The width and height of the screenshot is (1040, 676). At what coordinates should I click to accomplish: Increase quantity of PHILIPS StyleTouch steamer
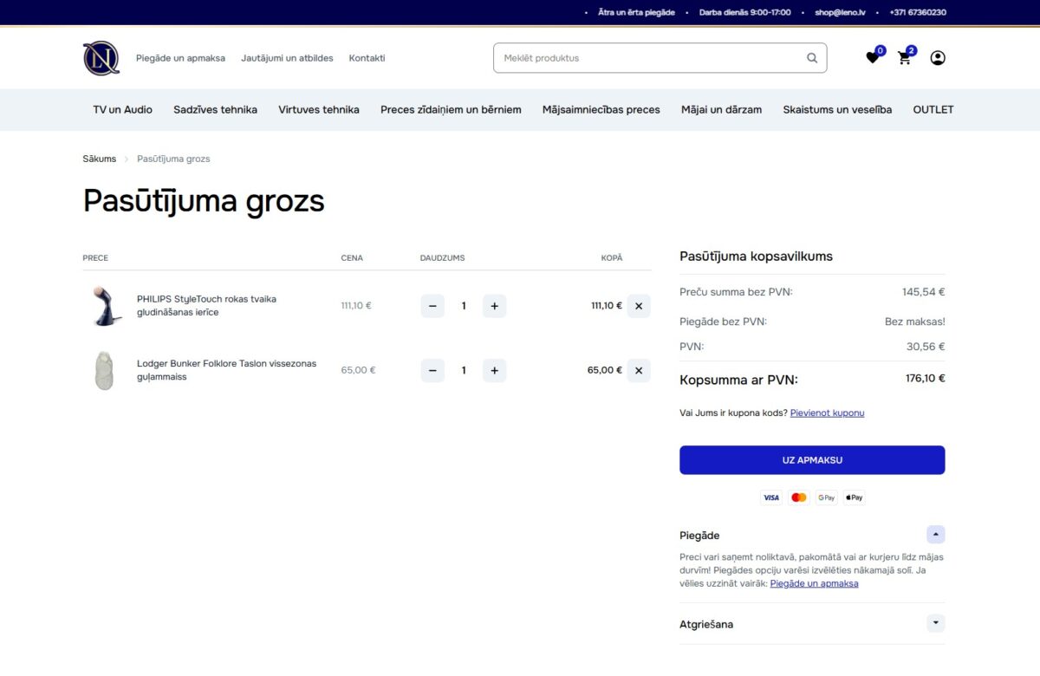(494, 306)
